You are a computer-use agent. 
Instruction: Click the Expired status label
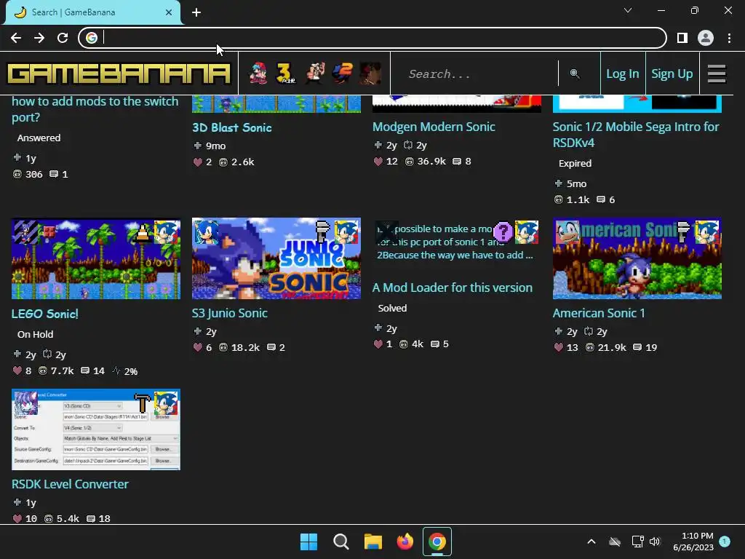tap(575, 164)
